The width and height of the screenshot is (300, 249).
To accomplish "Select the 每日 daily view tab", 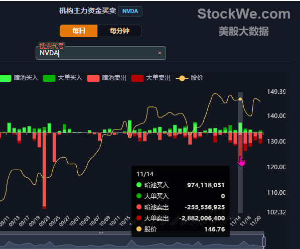I will pyautogui.click(x=79, y=31).
